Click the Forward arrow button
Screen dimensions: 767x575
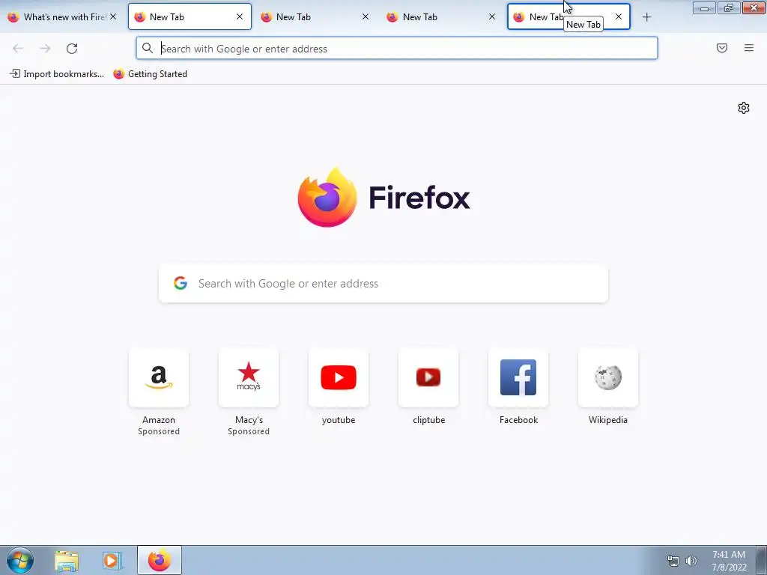pos(45,49)
